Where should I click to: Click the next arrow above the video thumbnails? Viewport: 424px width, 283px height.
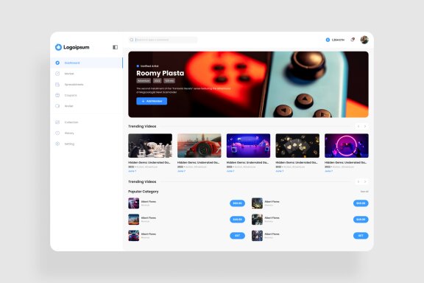point(365,126)
